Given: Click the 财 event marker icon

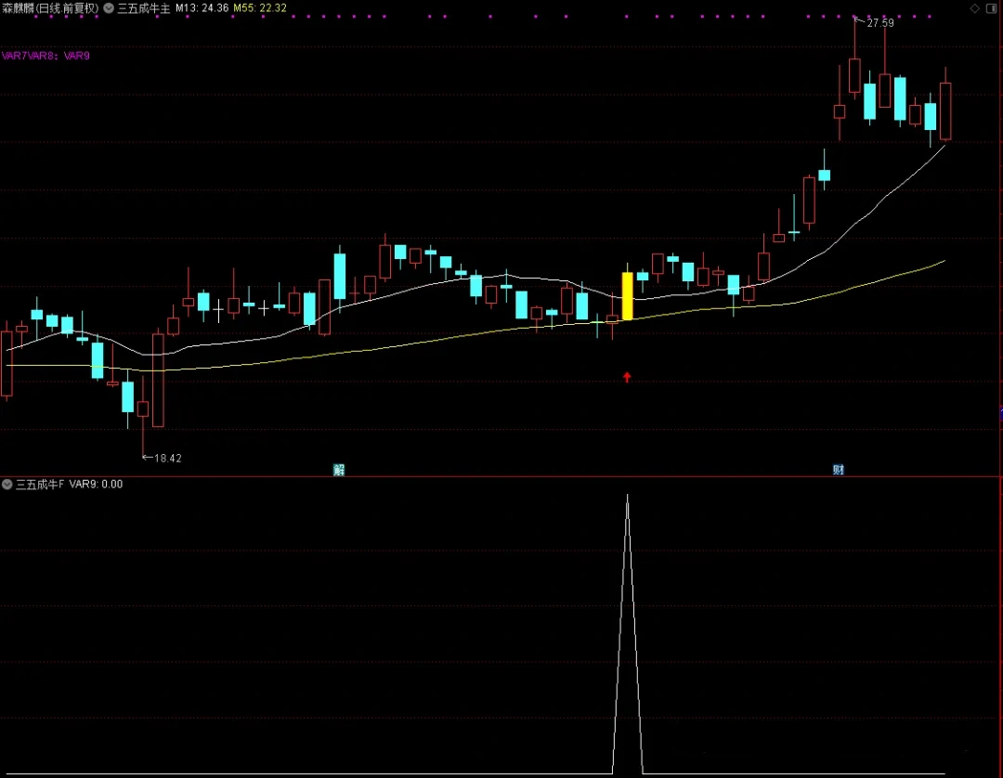Looking at the screenshot, I should [839, 470].
